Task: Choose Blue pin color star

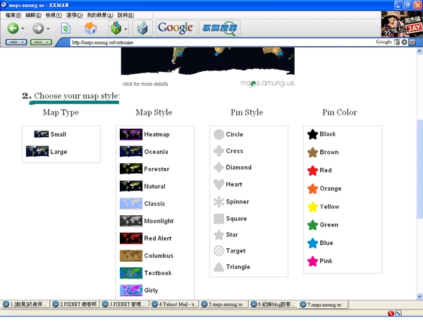Action: point(312,243)
